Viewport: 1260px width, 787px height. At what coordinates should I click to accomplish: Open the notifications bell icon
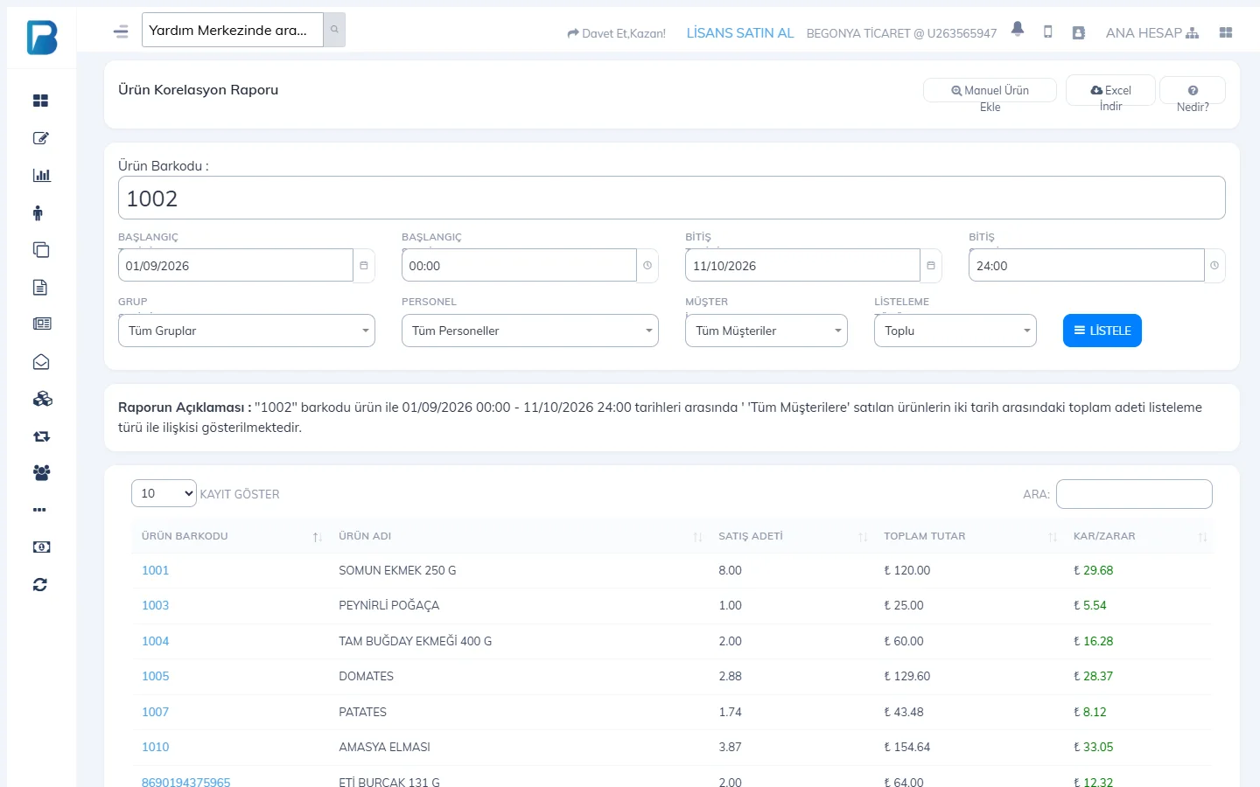[x=1018, y=30]
